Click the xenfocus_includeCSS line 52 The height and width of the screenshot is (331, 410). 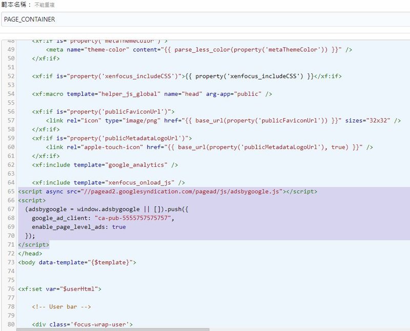pos(187,76)
